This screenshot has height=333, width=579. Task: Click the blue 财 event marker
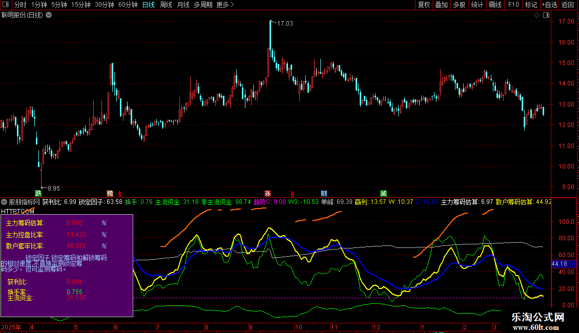click(x=324, y=194)
